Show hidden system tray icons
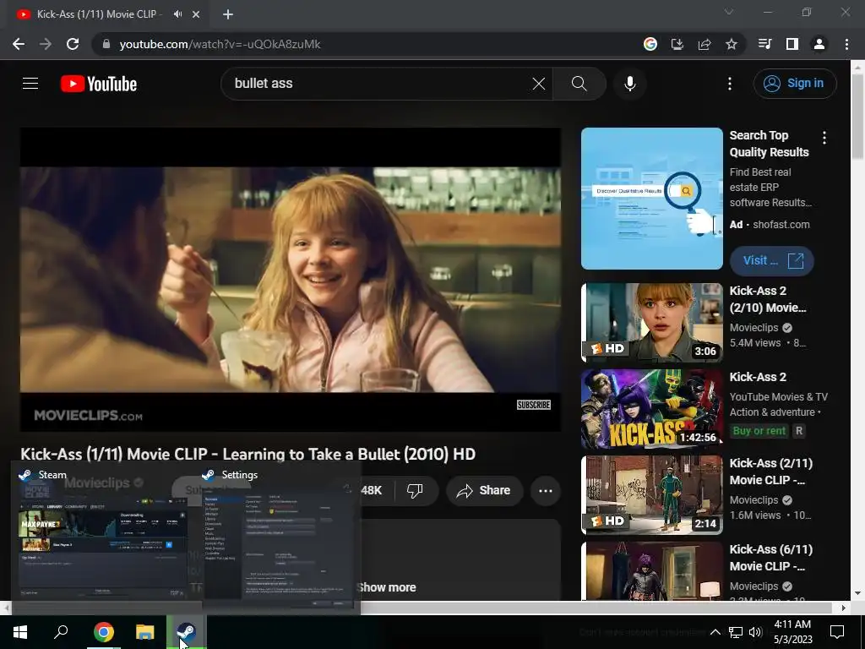The width and height of the screenshot is (865, 649). (715, 632)
